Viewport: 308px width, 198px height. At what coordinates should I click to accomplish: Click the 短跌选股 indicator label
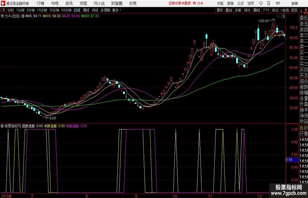32,126
